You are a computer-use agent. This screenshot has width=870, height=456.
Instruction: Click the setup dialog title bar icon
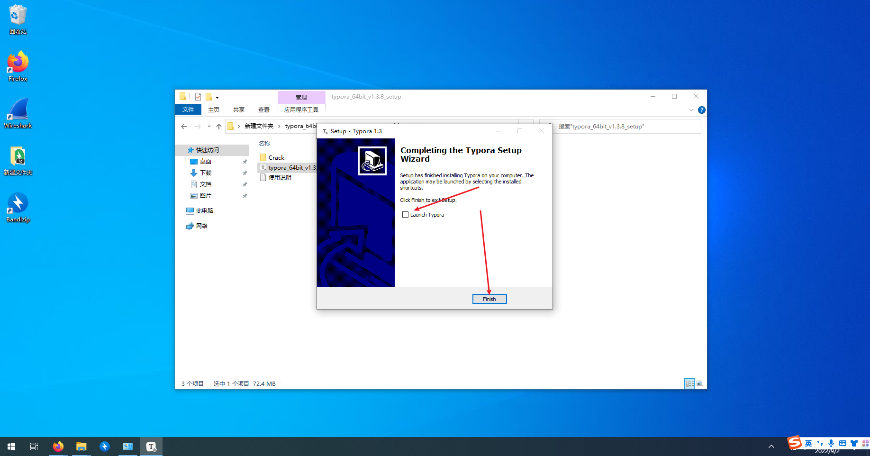coord(325,131)
